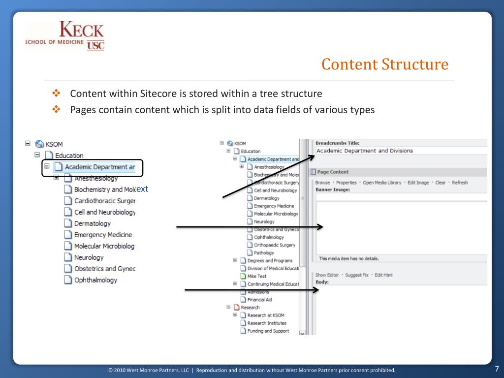Click Ophthalmology page icon in left tree

[x=68, y=280]
